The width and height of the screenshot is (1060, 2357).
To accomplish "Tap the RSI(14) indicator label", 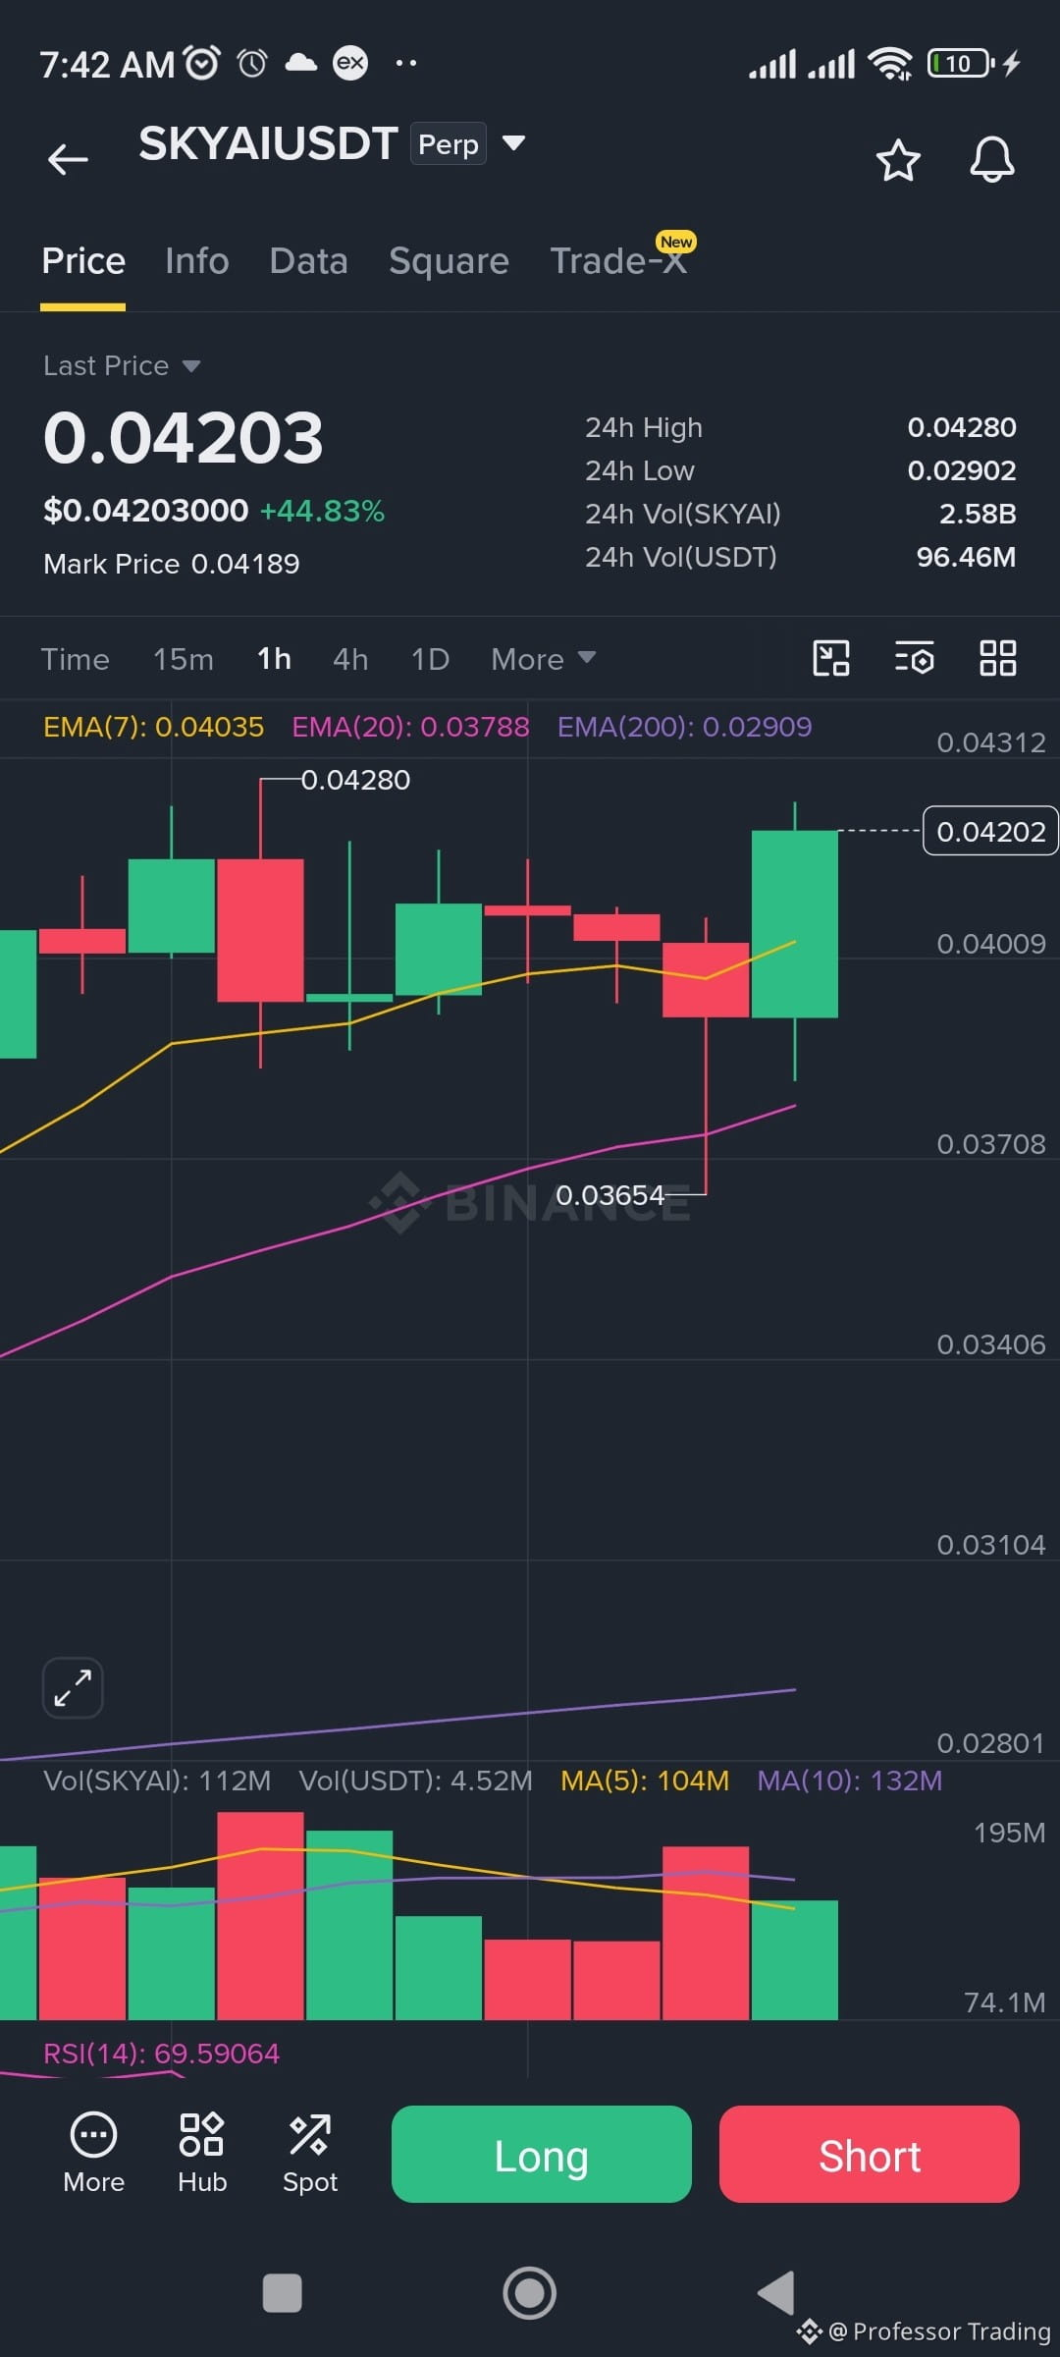I will click(x=161, y=2054).
